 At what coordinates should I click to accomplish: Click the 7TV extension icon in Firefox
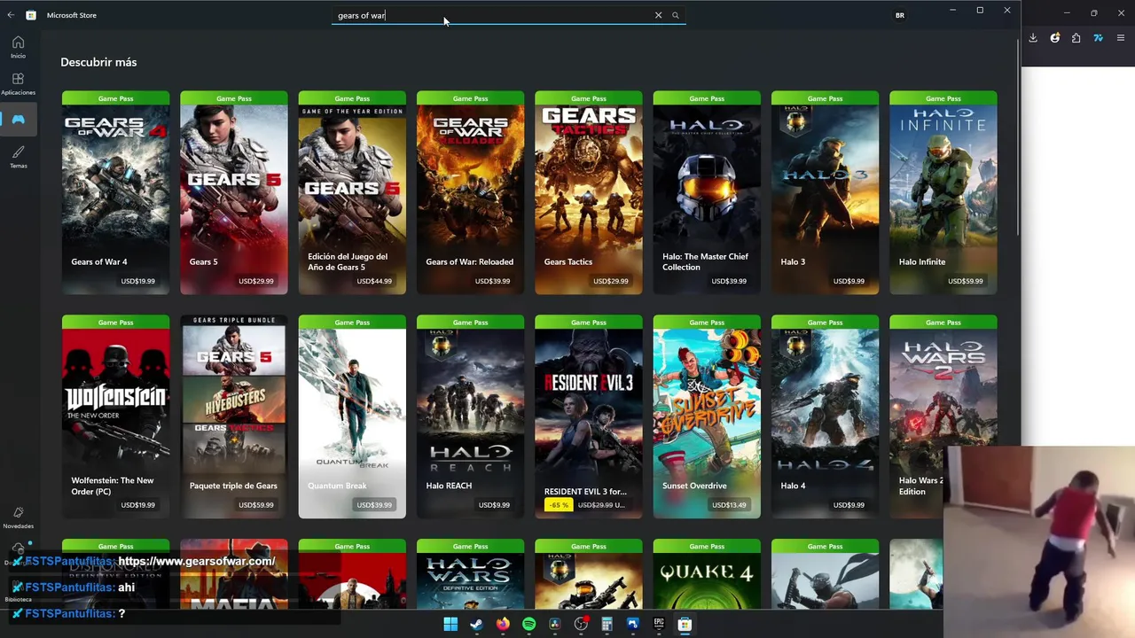click(x=1098, y=38)
